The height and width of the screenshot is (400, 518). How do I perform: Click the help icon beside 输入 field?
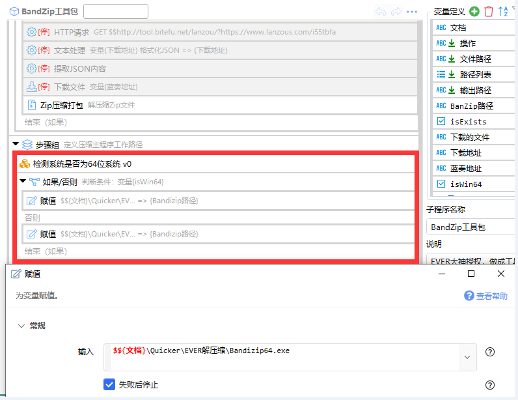point(490,352)
